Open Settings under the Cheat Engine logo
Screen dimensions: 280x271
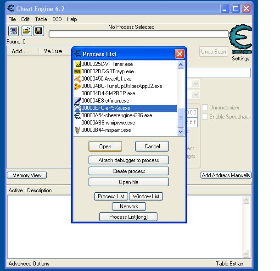(241, 59)
